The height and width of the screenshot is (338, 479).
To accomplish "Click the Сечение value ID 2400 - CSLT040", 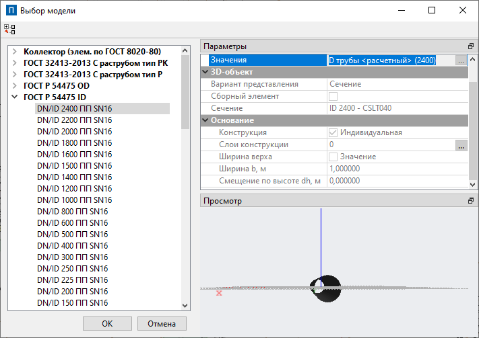I will coord(397,108).
